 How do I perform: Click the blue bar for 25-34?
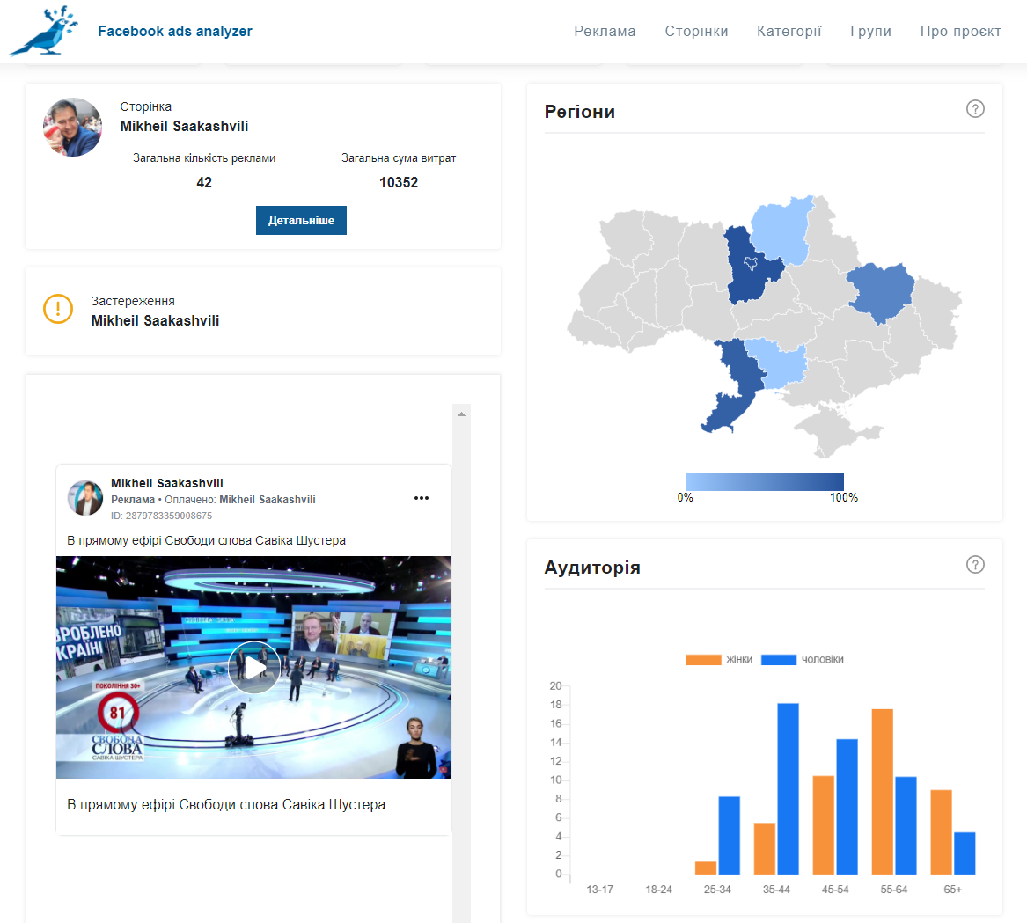(729, 835)
